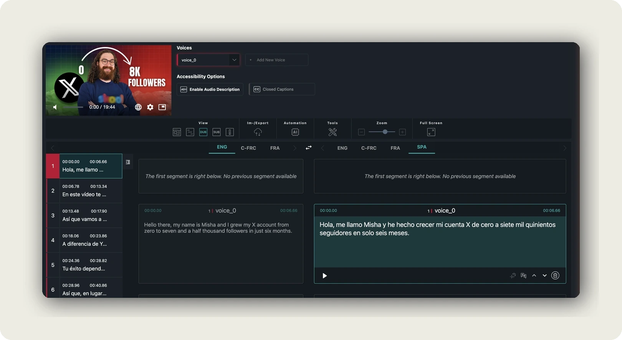
Task: Open the video language globe icon
Action: [138, 107]
